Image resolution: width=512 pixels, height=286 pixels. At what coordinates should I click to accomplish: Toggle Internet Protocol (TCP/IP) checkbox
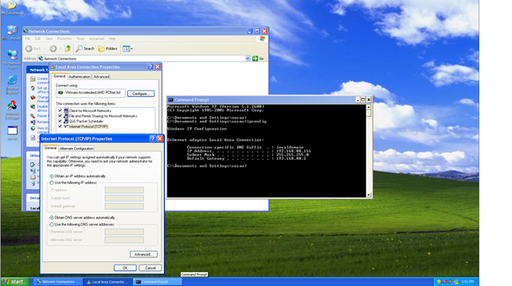[60, 126]
